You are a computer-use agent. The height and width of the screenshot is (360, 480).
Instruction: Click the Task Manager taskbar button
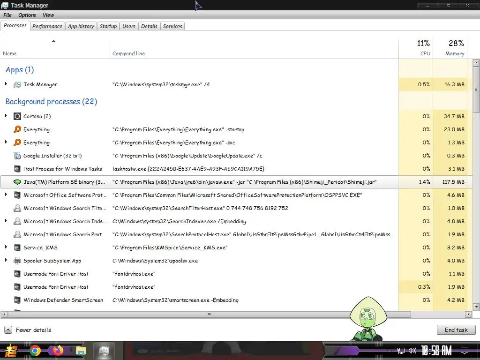pos(104,351)
